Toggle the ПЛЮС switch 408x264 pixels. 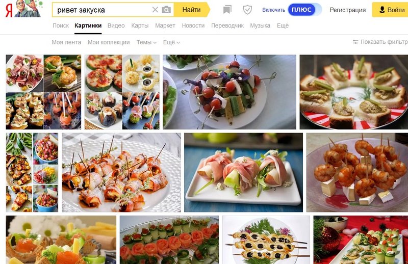304,10
